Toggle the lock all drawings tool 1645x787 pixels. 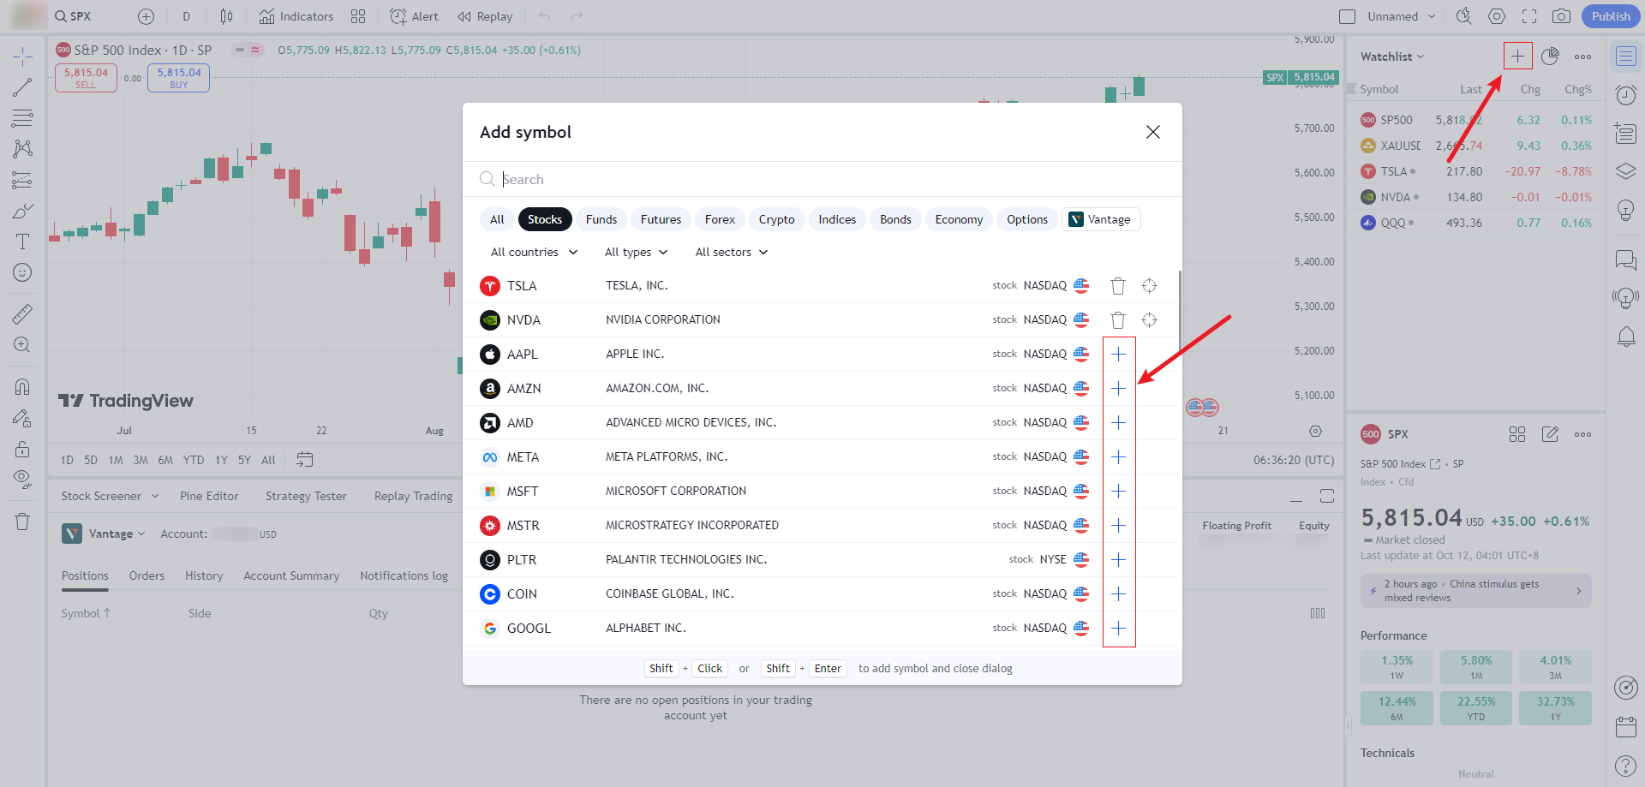coord(22,450)
